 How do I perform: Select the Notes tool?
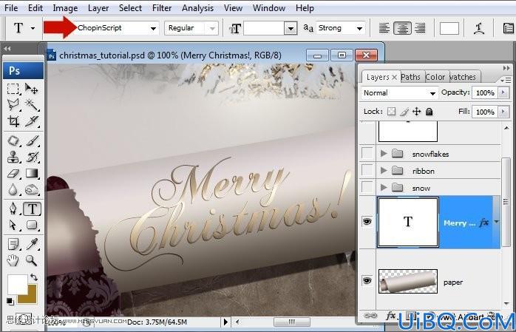click(13, 244)
